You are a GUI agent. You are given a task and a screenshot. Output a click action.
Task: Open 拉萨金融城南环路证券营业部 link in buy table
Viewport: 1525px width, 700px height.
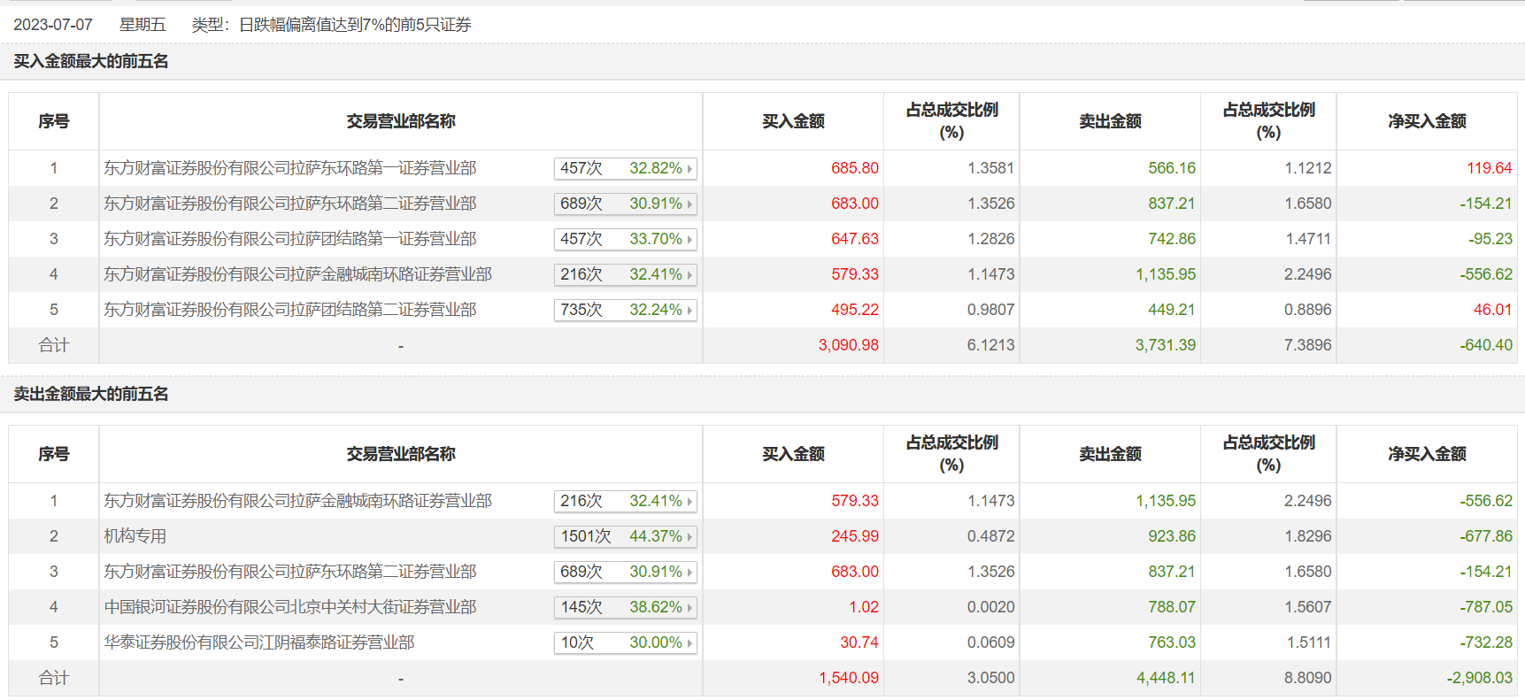[x=298, y=274]
